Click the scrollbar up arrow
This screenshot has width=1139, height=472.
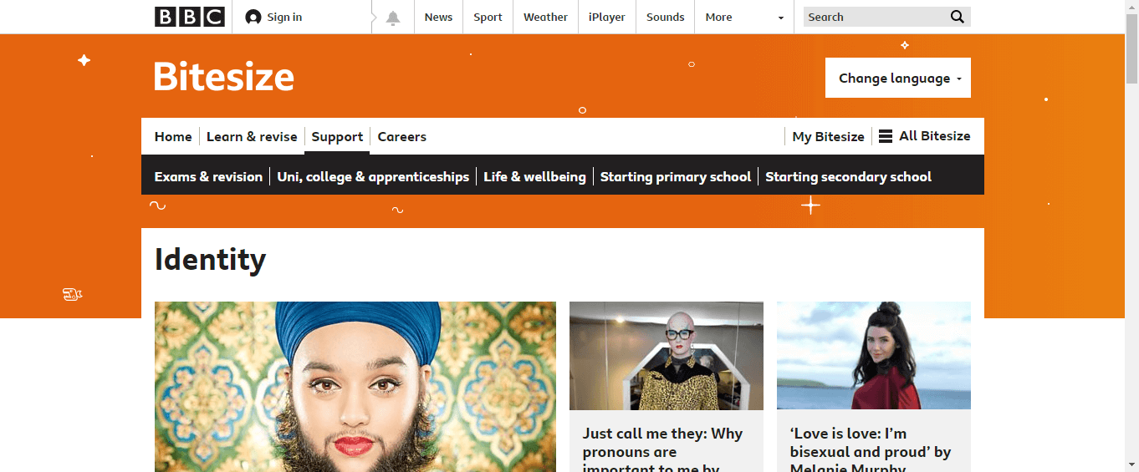pos(1131,7)
